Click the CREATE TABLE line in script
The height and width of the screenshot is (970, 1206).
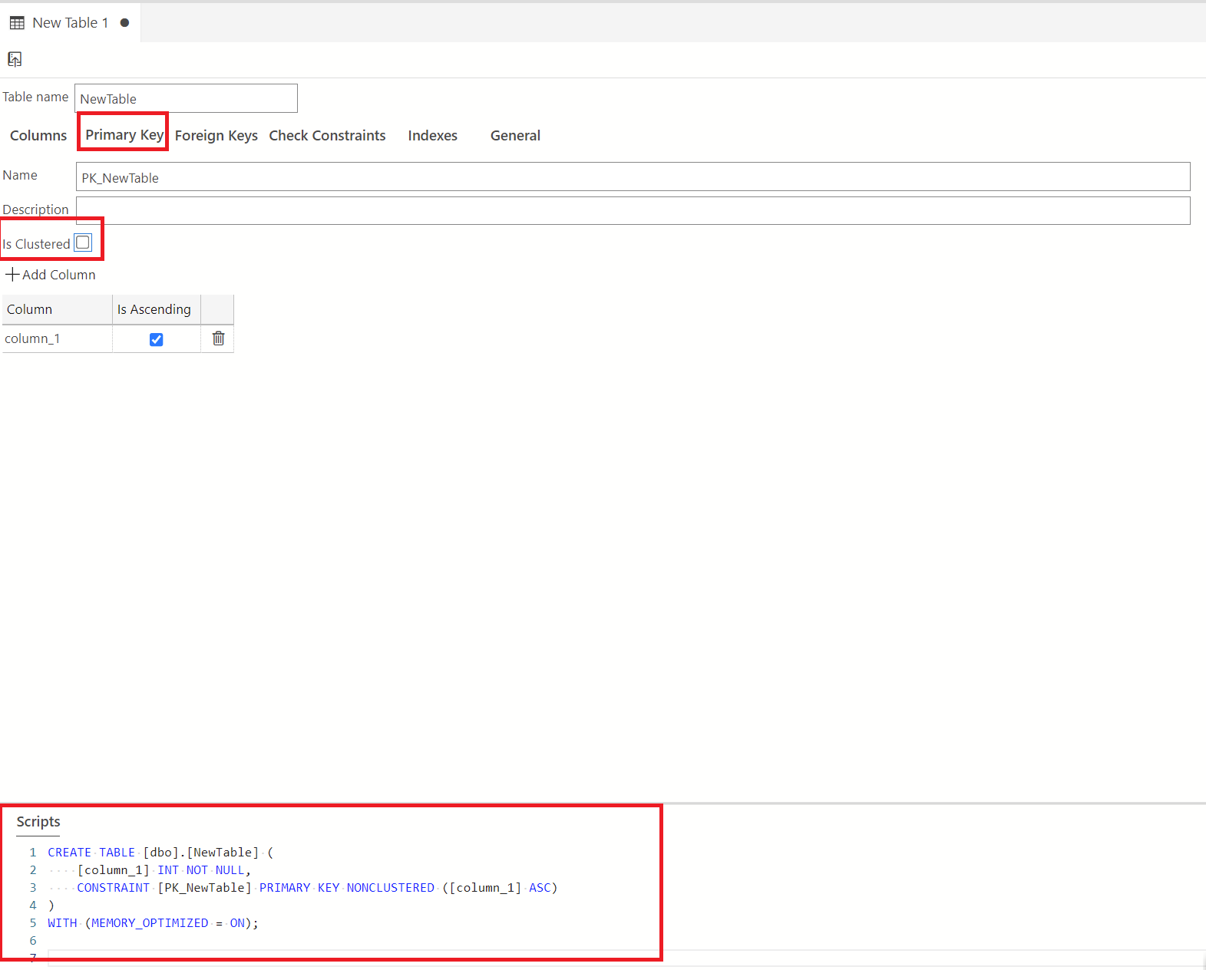(160, 853)
